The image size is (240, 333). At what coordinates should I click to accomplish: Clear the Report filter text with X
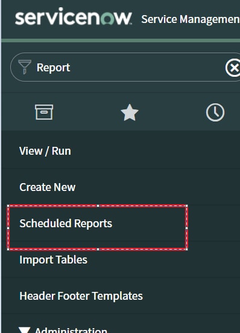[233, 68]
